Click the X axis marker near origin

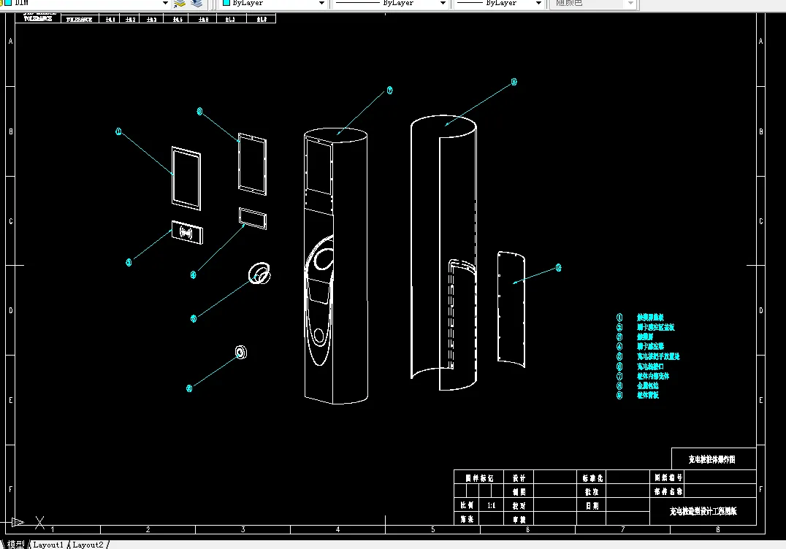(40, 523)
